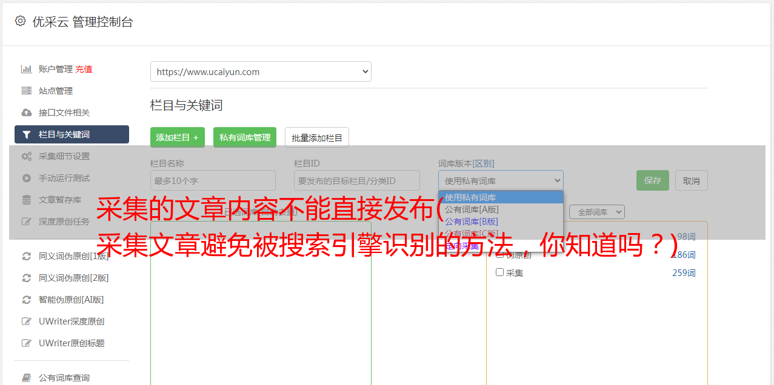Click the 优采云 管理控制台 header title
The width and height of the screenshot is (774, 385).
(x=82, y=22)
